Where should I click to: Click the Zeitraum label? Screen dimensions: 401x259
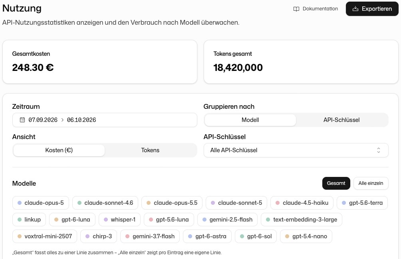click(26, 107)
